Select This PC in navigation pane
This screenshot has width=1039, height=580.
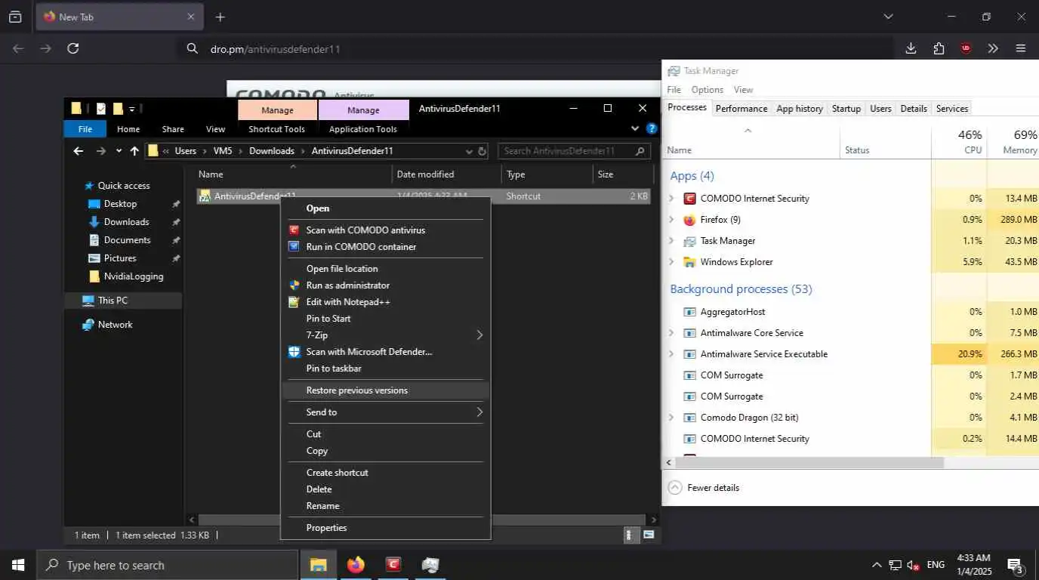point(113,301)
